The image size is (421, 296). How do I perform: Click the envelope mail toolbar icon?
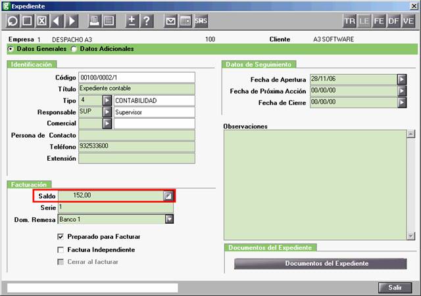[x=170, y=21]
